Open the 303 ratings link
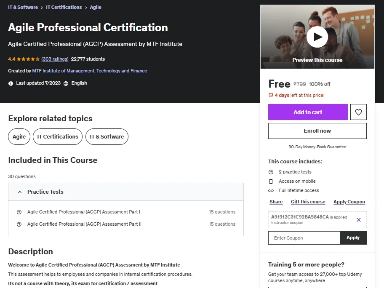The width and height of the screenshot is (384, 288). click(x=55, y=59)
